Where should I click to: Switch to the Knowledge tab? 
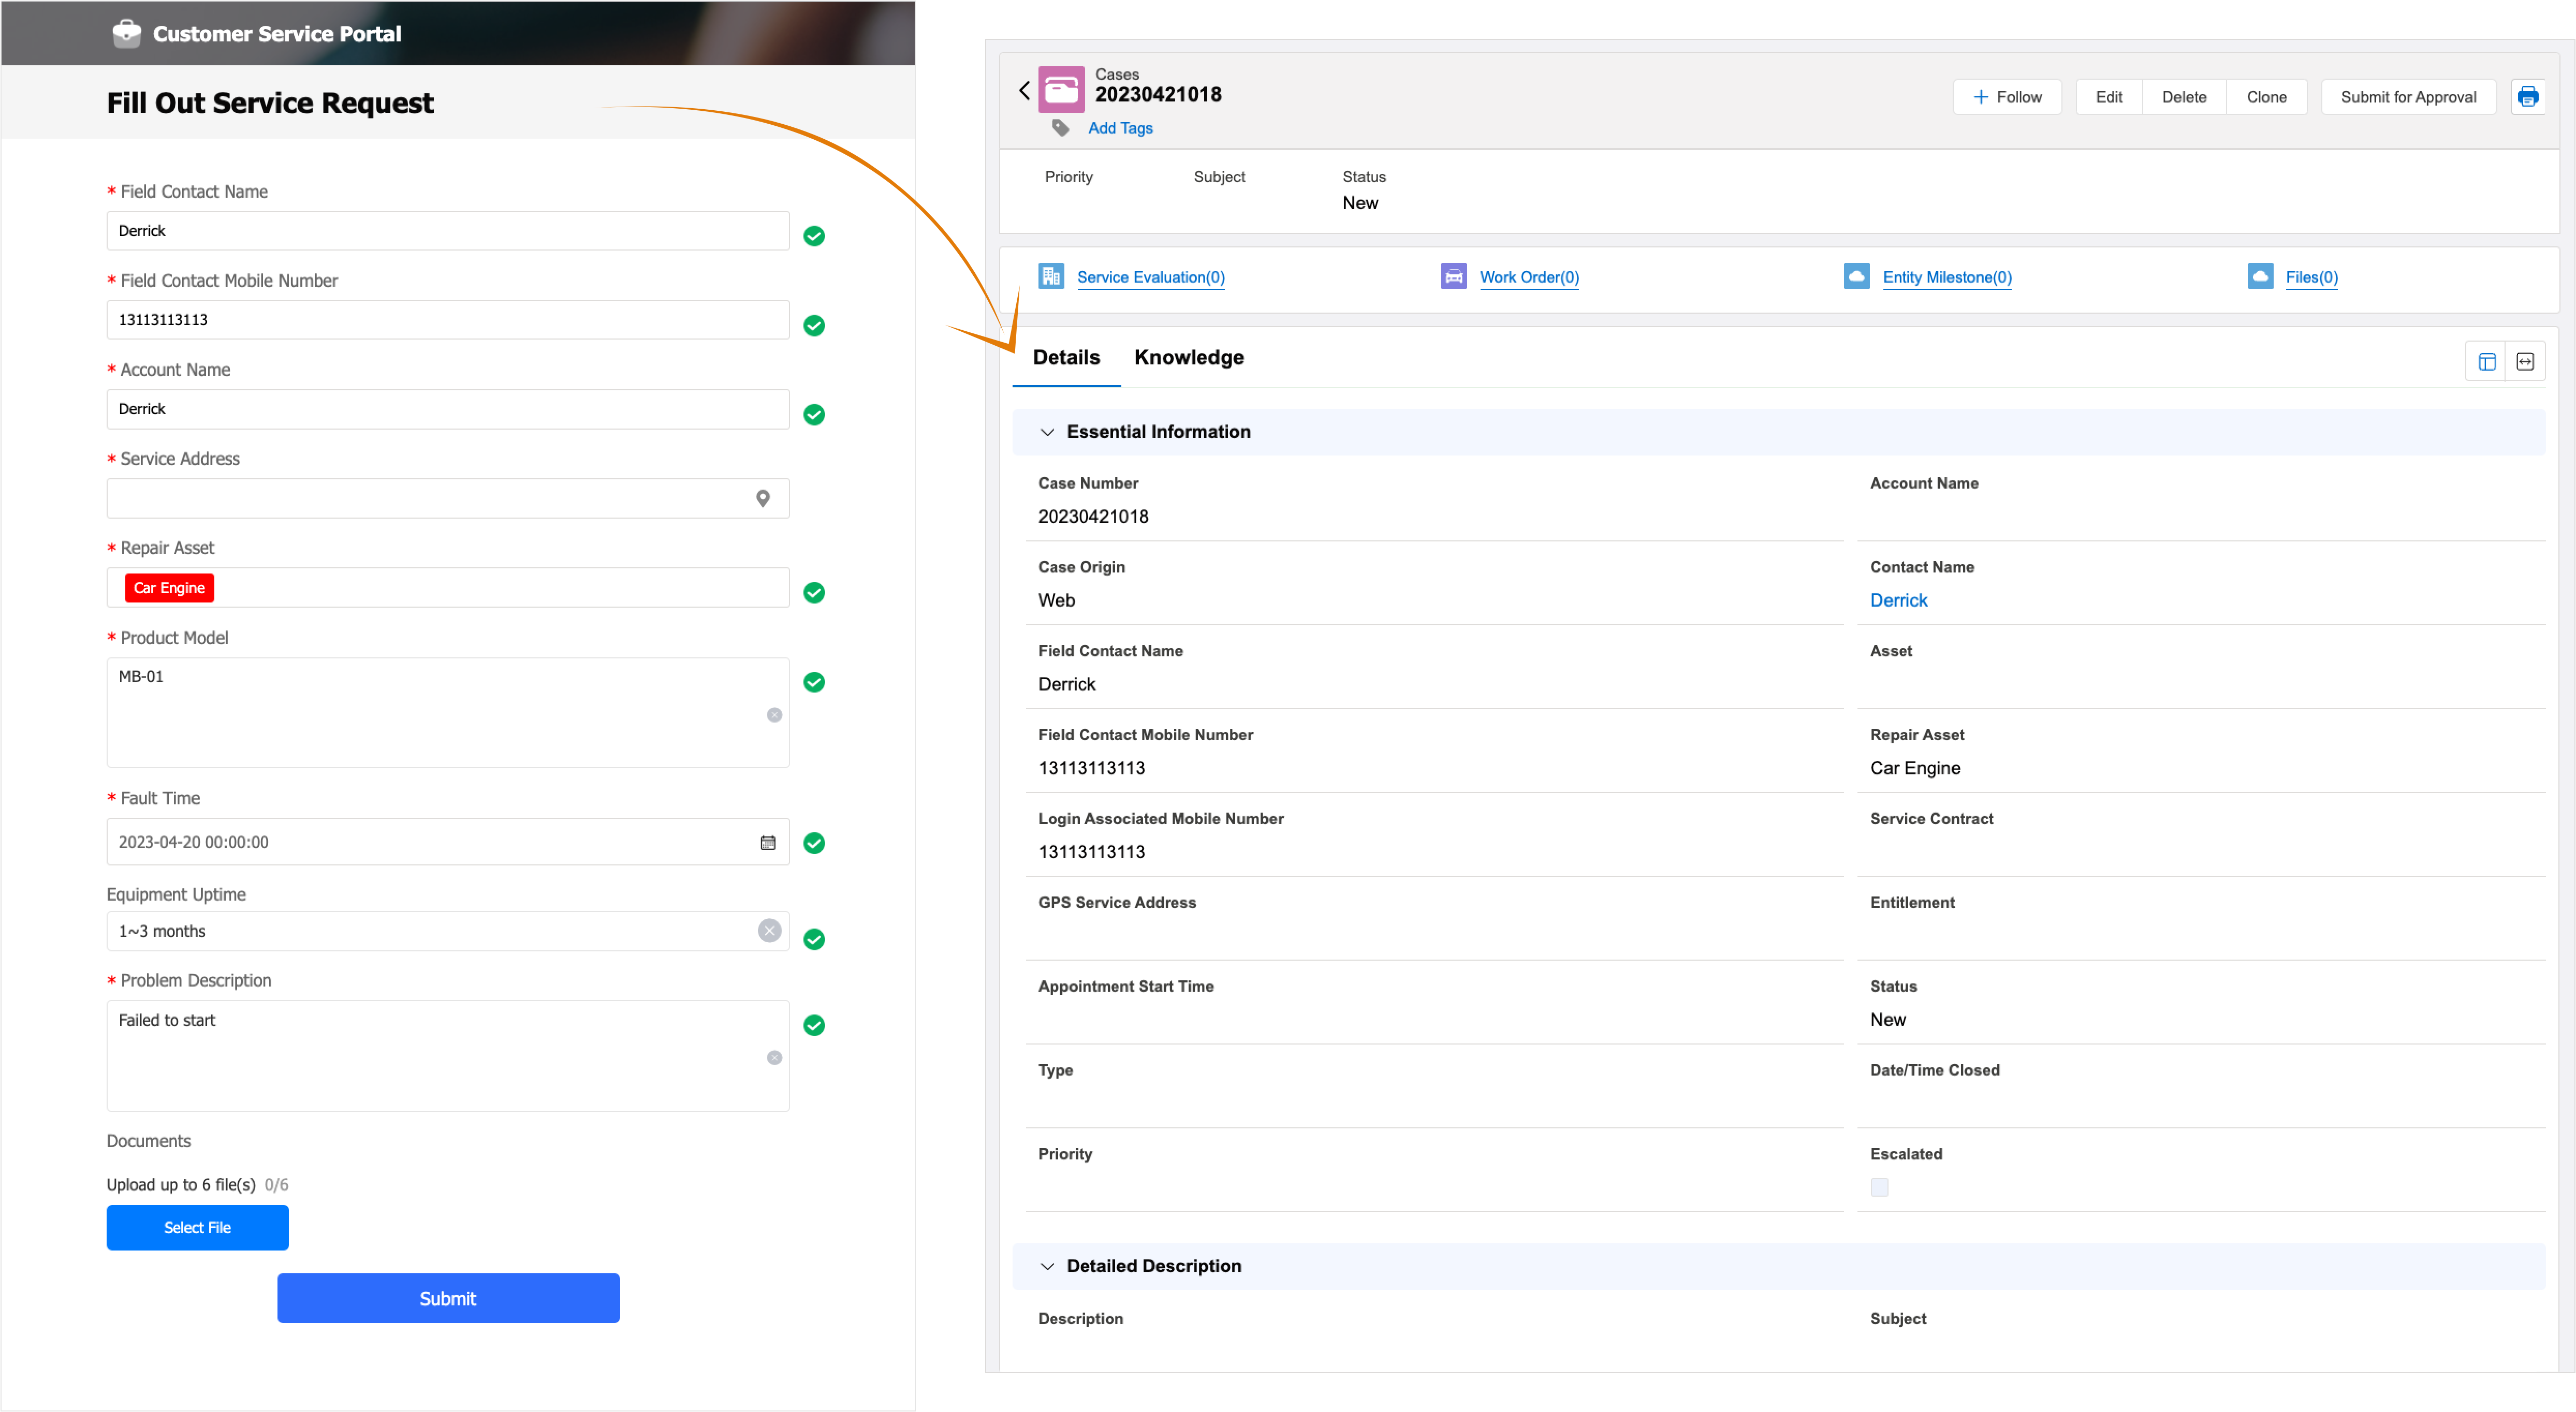coord(1188,357)
